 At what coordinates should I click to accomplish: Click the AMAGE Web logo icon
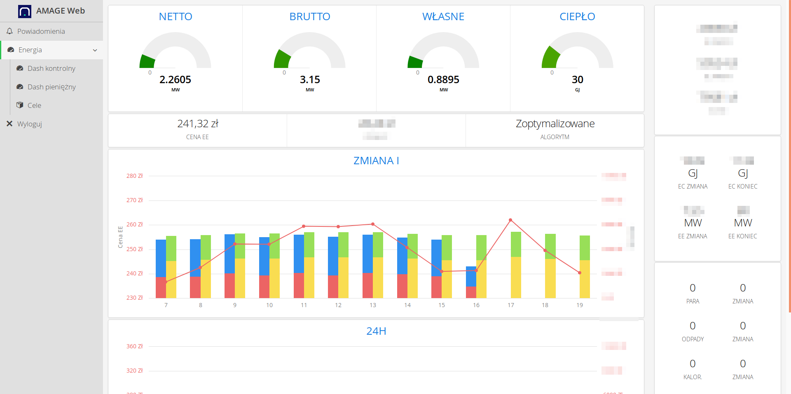pos(25,11)
